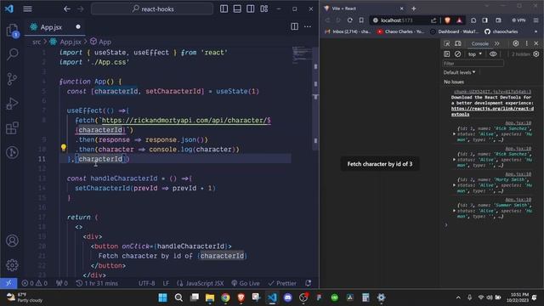The width and height of the screenshot is (544, 306).
Task: Click Fetch character by id of 3 button
Action: point(380,164)
